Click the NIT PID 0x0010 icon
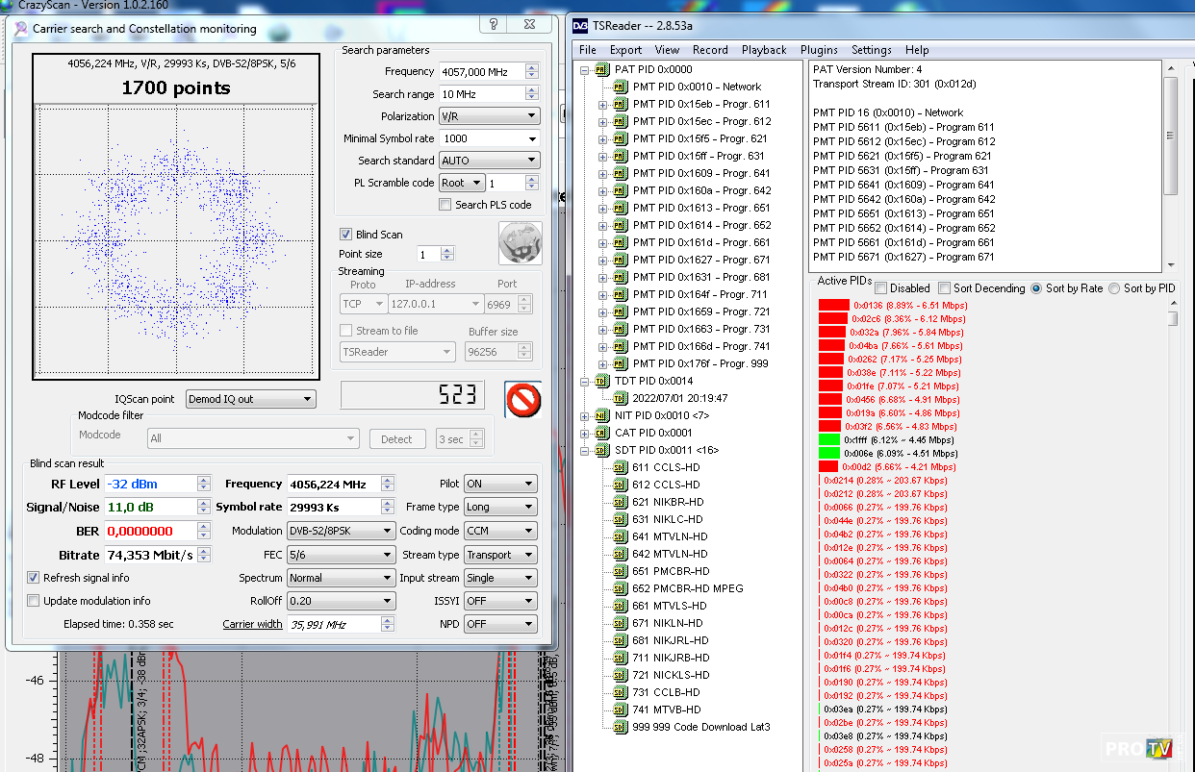This screenshot has height=772, width=1195. click(602, 415)
